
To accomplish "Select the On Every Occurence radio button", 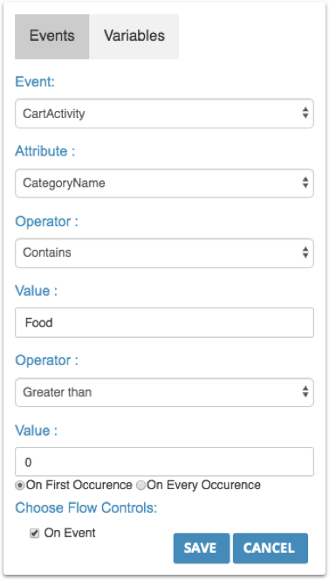I will 141,486.
